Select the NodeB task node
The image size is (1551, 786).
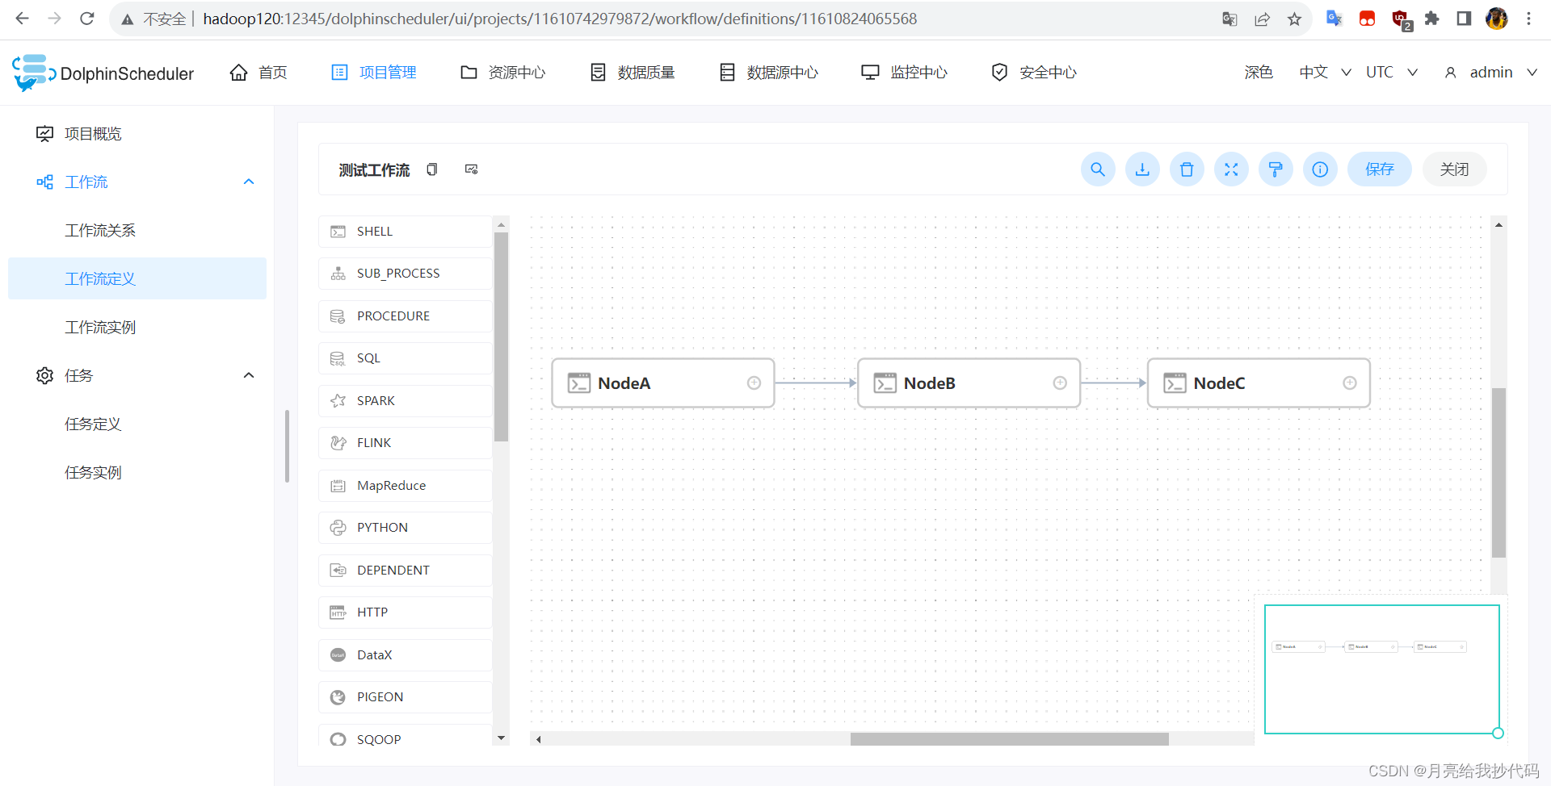969,383
